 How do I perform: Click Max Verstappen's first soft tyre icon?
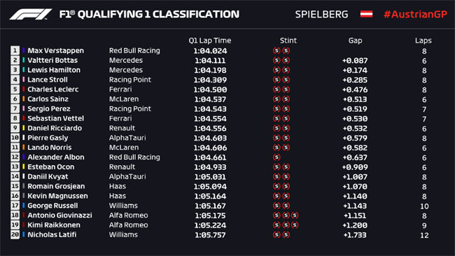pos(276,50)
